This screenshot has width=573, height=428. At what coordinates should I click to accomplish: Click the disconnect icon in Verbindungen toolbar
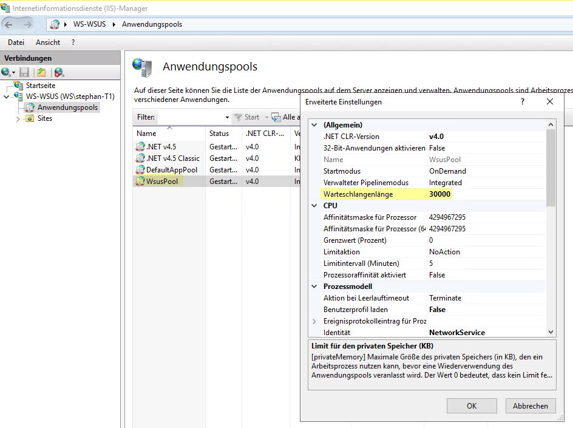[59, 72]
